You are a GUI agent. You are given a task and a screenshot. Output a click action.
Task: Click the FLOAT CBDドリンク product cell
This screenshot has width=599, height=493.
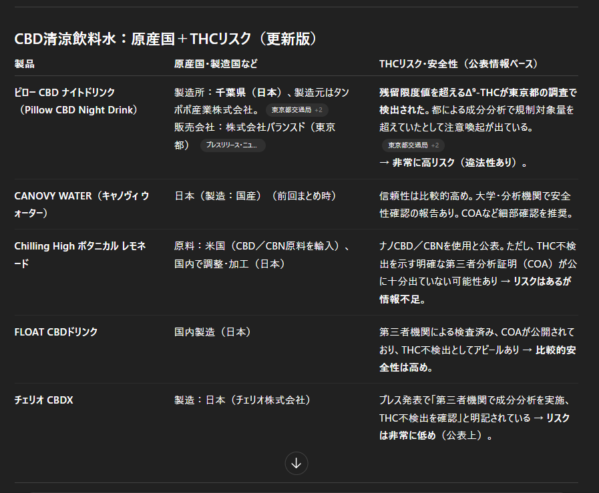point(56,332)
